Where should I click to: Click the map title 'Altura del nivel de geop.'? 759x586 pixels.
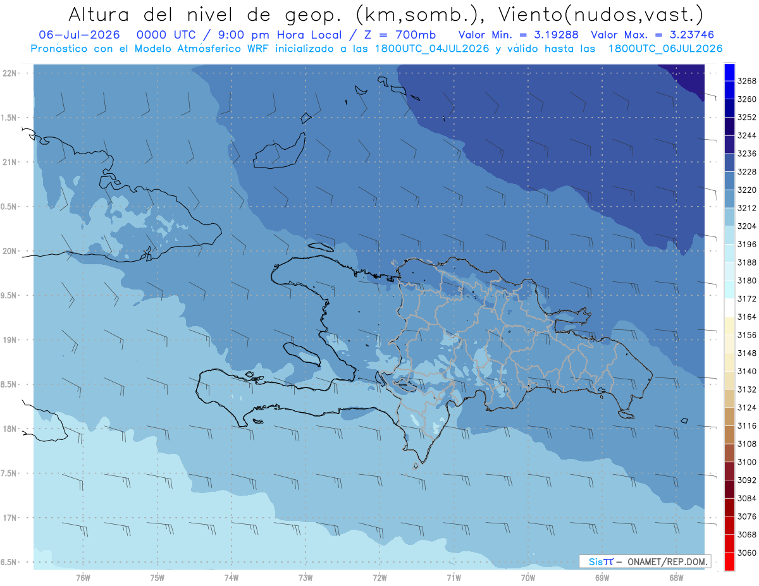pos(204,14)
